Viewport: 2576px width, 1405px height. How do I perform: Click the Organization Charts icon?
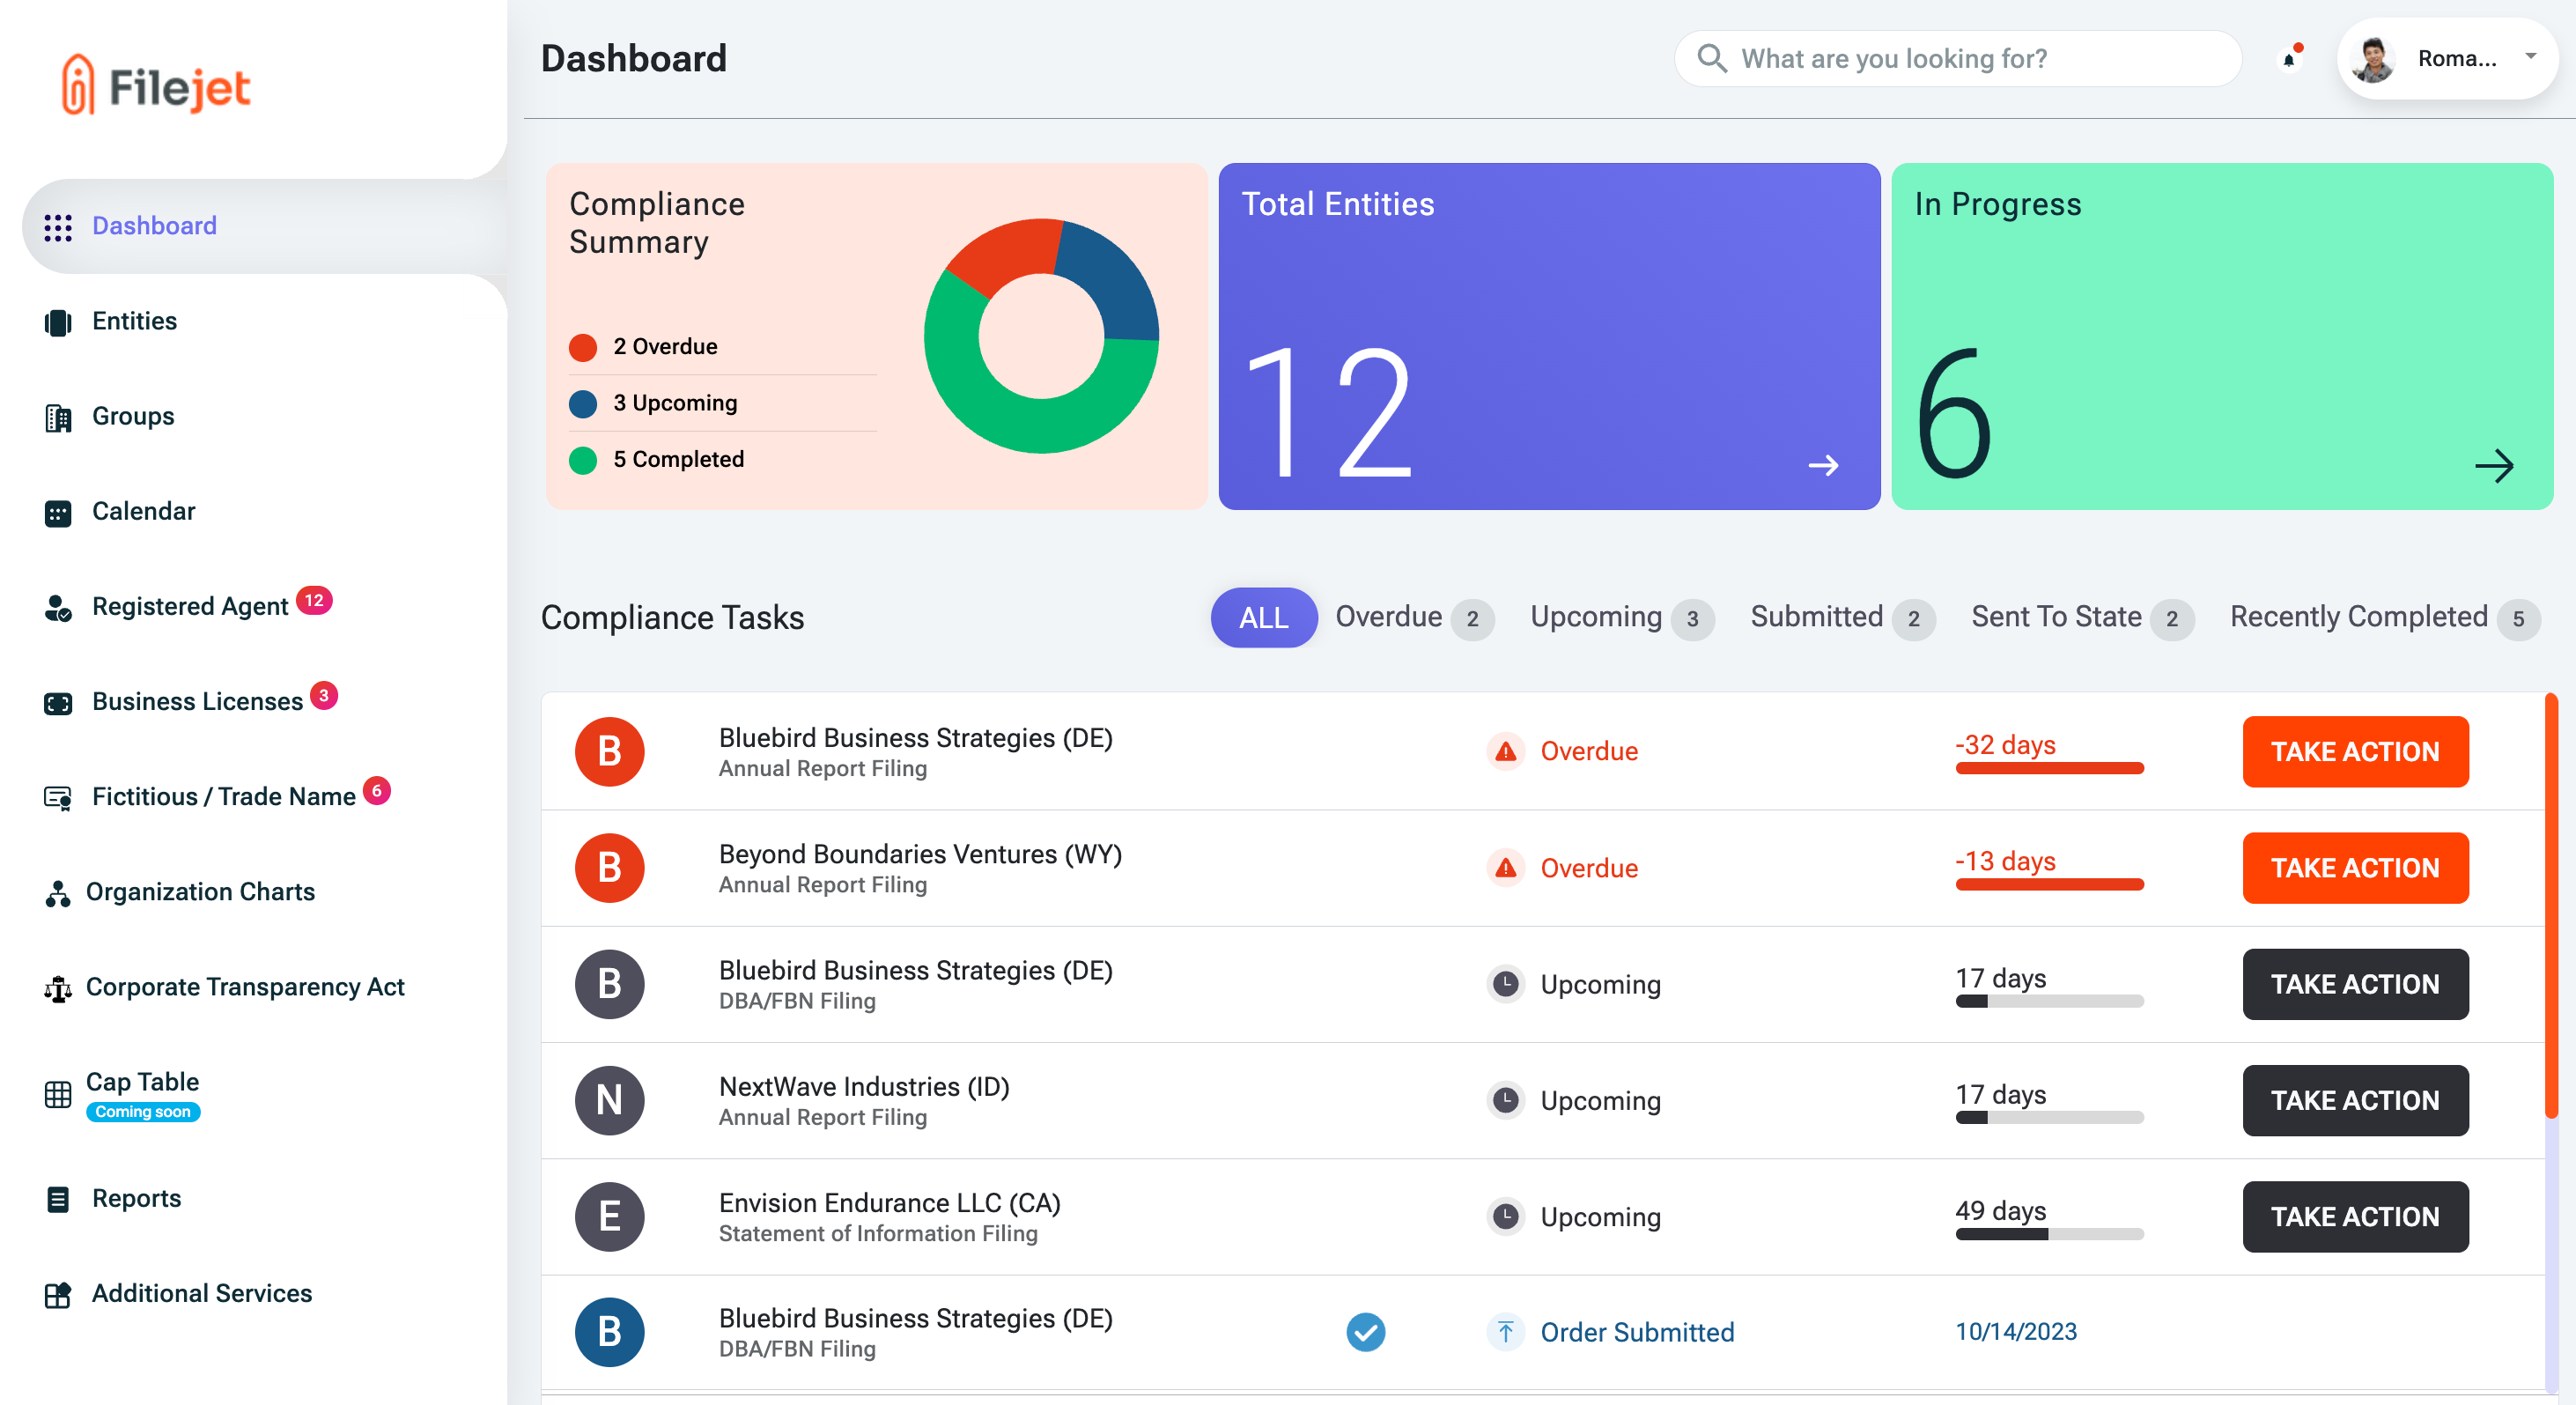pyautogui.click(x=58, y=893)
